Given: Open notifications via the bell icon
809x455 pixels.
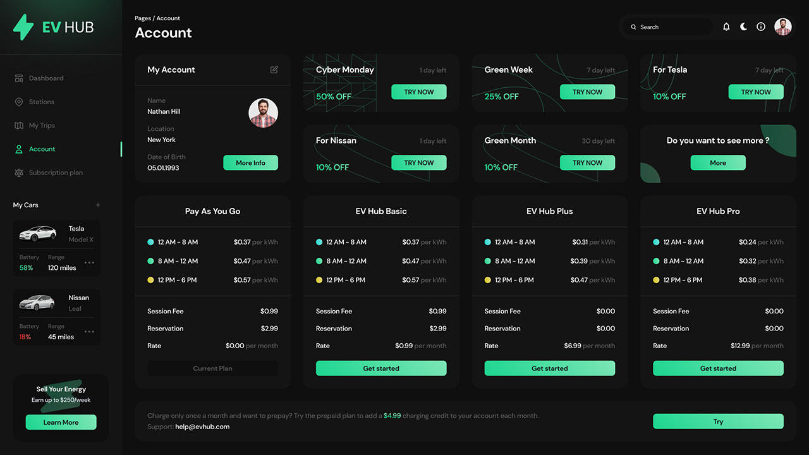Looking at the screenshot, I should click(726, 27).
